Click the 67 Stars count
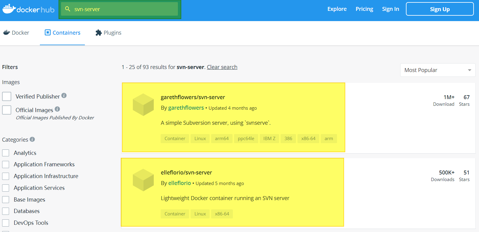 [465, 100]
